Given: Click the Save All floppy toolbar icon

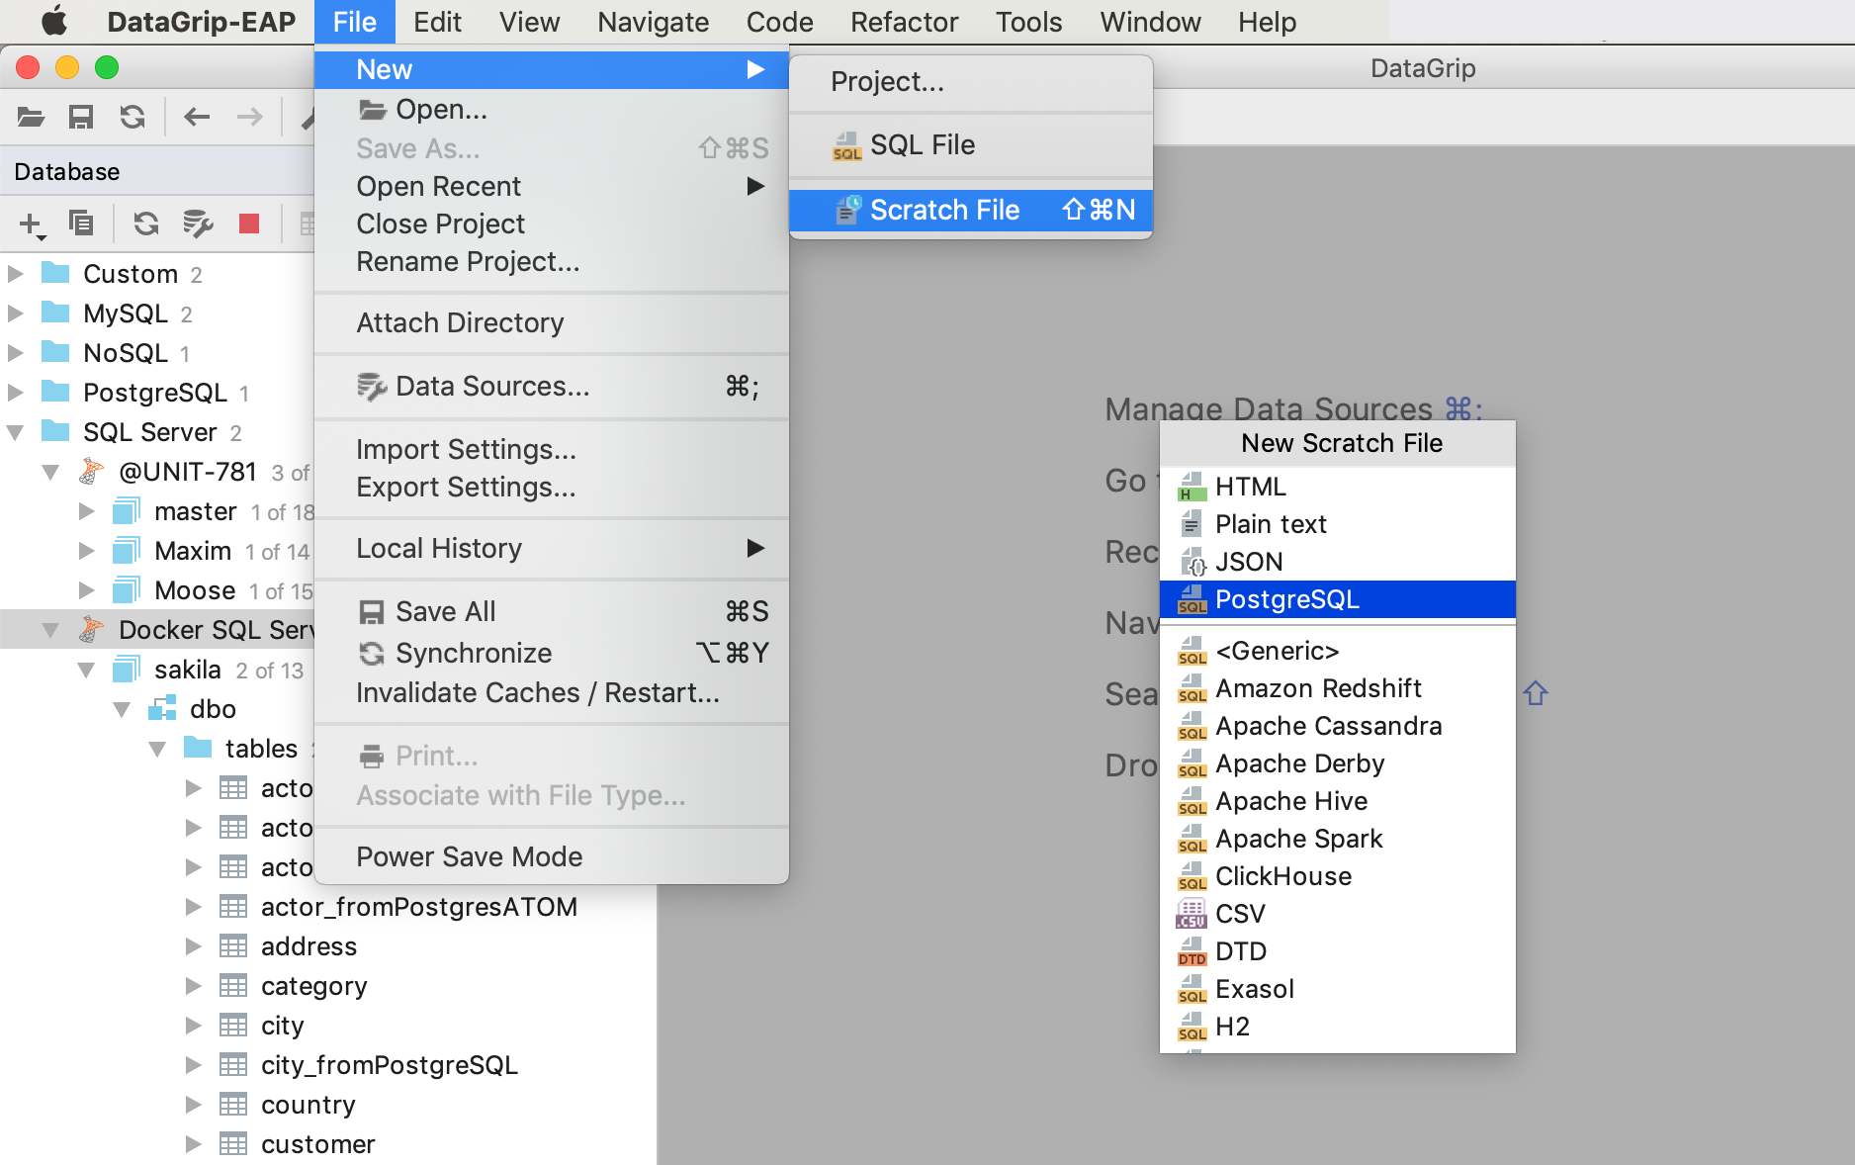Looking at the screenshot, I should [81, 117].
